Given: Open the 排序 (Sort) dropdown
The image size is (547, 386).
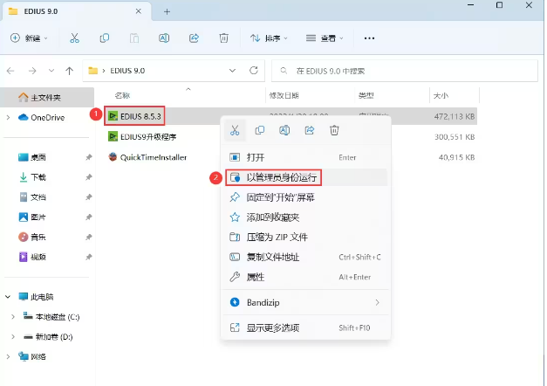Looking at the screenshot, I should pyautogui.click(x=269, y=38).
